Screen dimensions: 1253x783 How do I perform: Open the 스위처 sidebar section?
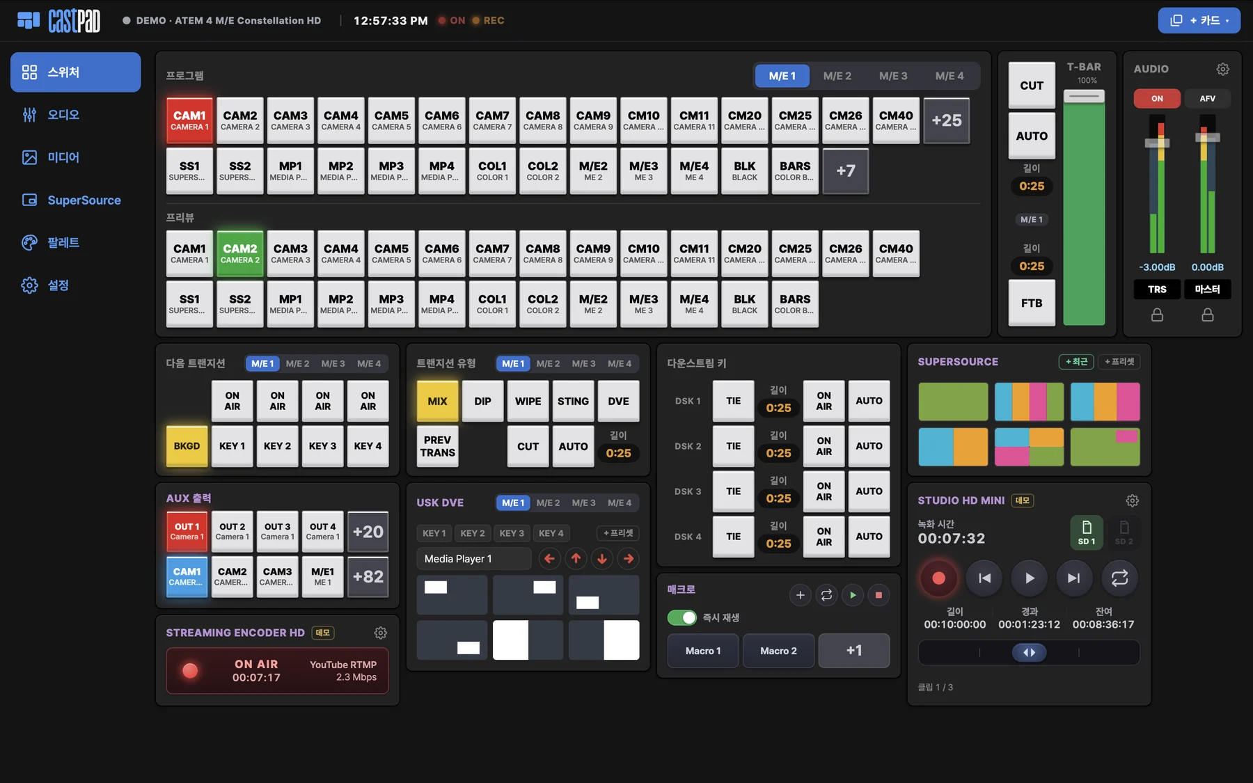(x=75, y=72)
